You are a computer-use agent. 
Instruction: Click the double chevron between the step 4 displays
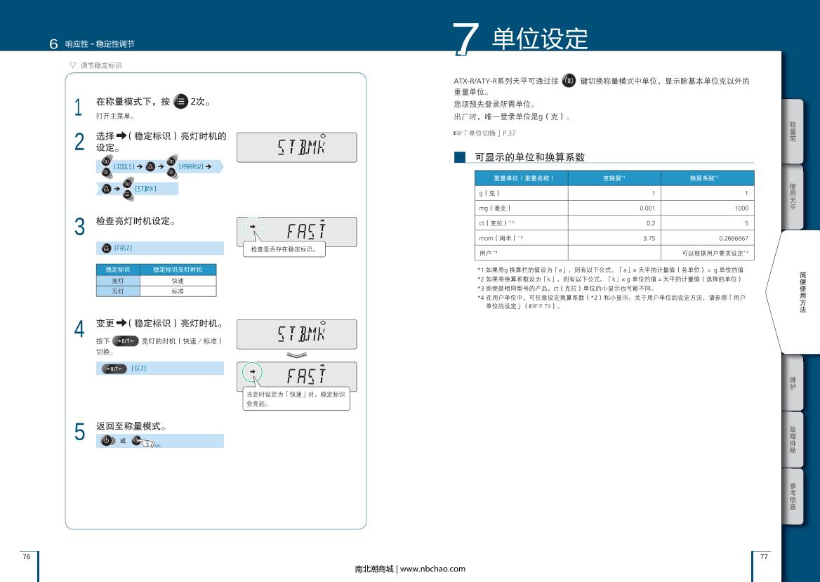click(296, 355)
